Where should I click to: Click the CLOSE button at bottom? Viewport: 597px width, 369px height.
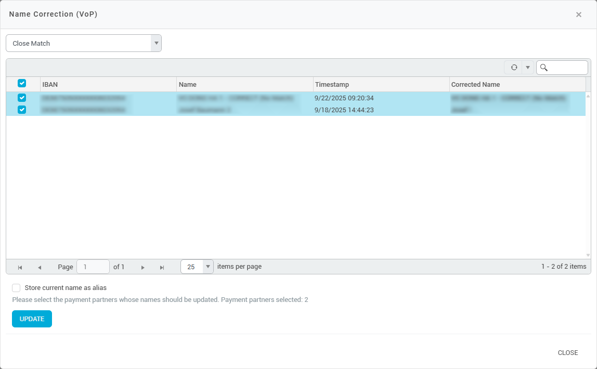(x=567, y=353)
